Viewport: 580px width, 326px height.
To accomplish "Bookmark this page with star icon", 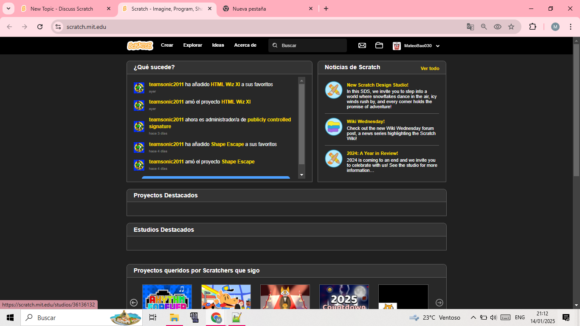I will point(511,27).
